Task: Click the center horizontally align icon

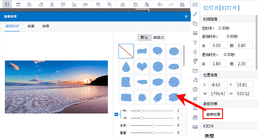Action: [x=52, y=4]
